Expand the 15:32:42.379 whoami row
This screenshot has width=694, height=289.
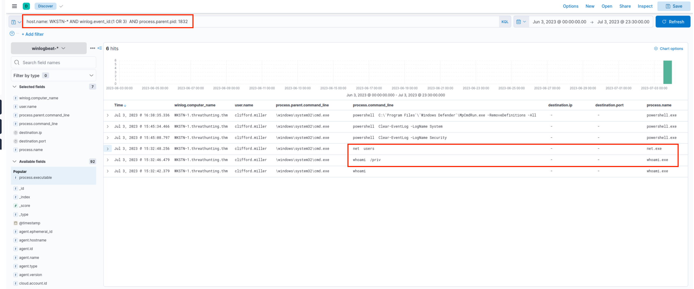point(108,171)
